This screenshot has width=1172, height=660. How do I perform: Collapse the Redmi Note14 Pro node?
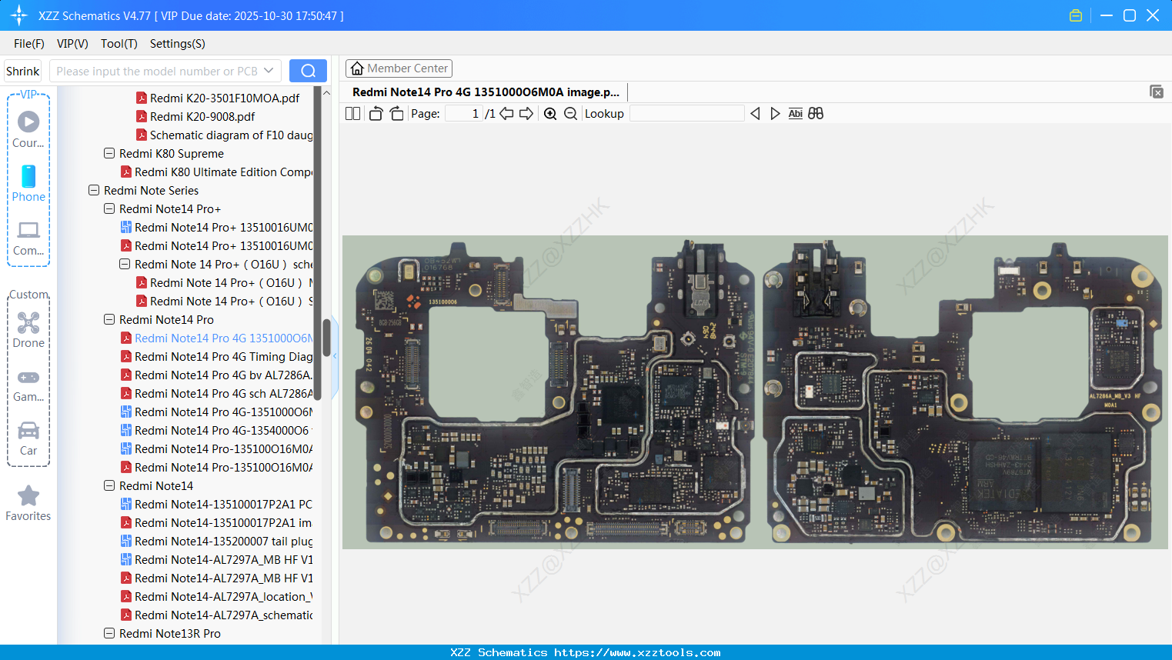pyautogui.click(x=109, y=319)
